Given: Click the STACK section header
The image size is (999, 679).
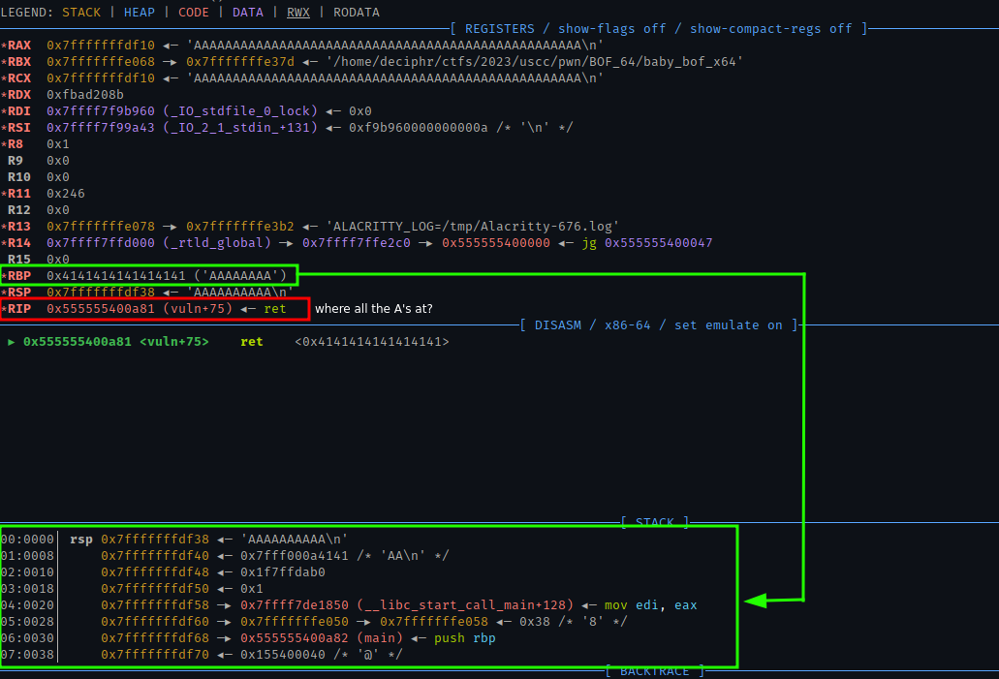Looking at the screenshot, I should (654, 522).
